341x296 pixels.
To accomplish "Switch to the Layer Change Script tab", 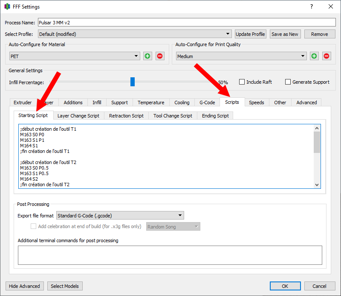I will [78, 116].
